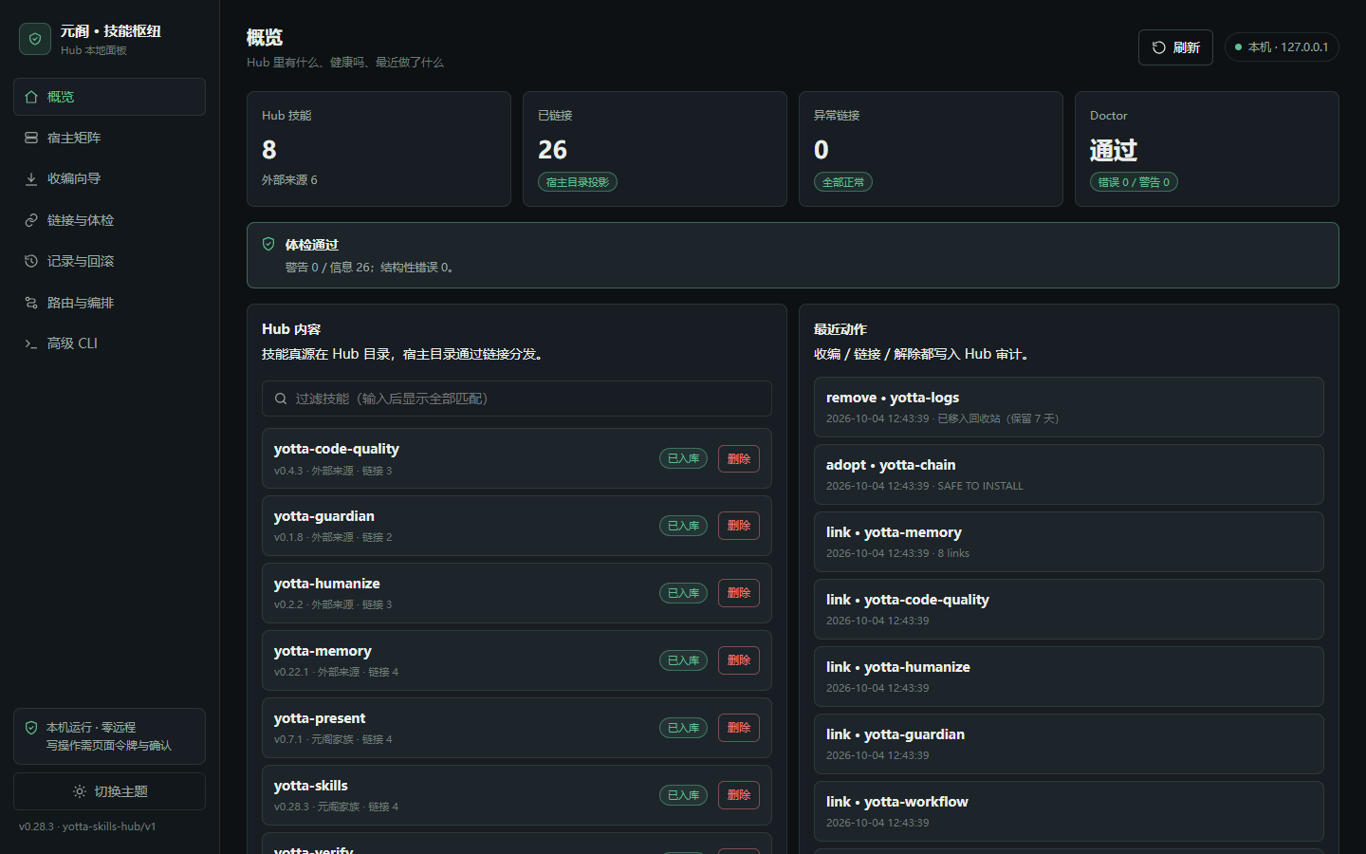Click the shield-check icon beside 体检通过
The image size is (1366, 854).
(268, 244)
